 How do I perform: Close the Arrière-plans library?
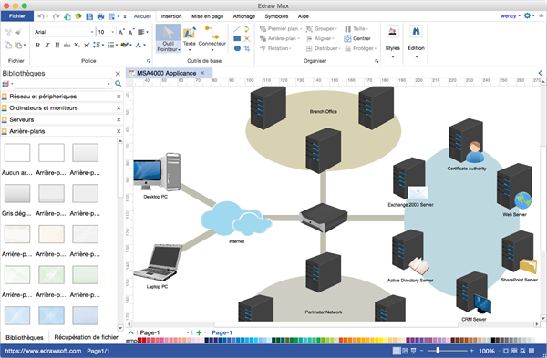(x=119, y=131)
